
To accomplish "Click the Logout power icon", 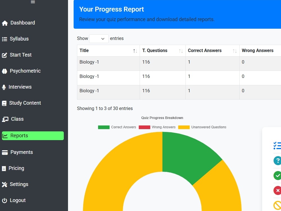I will click(4, 200).
